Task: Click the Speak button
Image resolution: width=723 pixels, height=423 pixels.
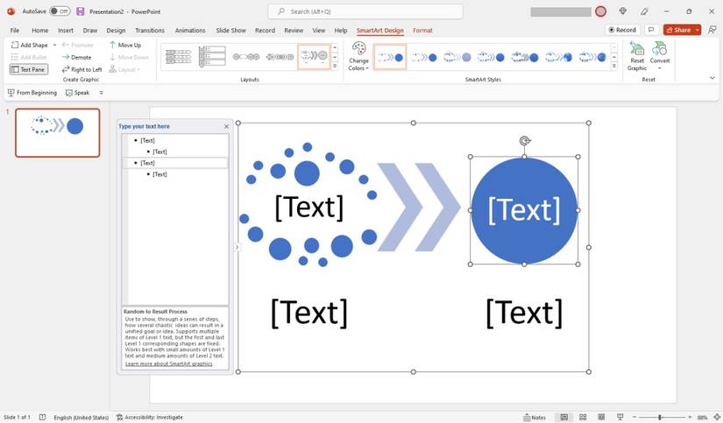Action: tap(77, 93)
